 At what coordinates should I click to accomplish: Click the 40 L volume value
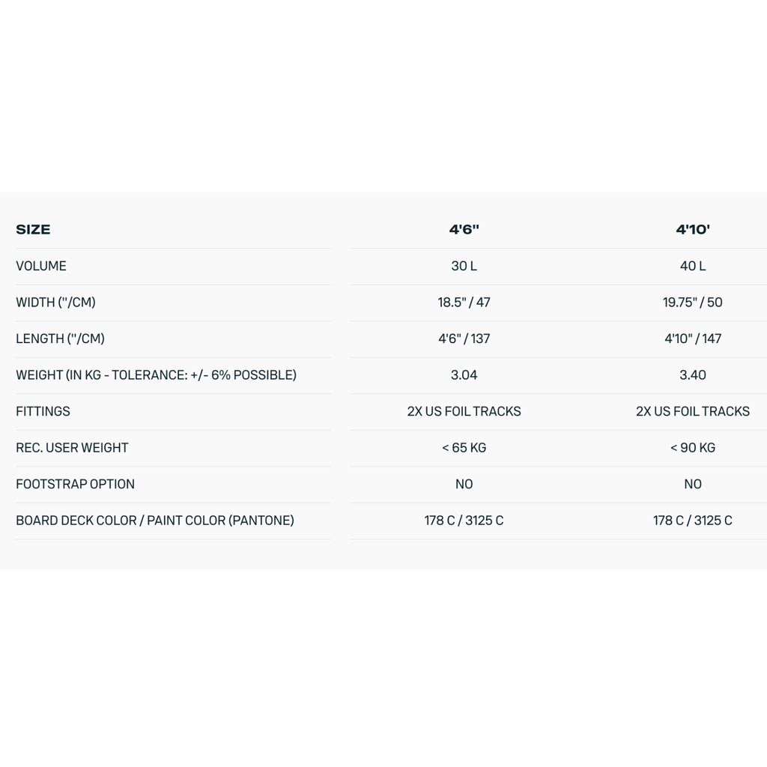tap(693, 266)
